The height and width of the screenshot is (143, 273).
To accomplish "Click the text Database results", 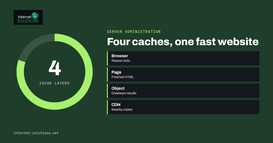I will (124, 93).
